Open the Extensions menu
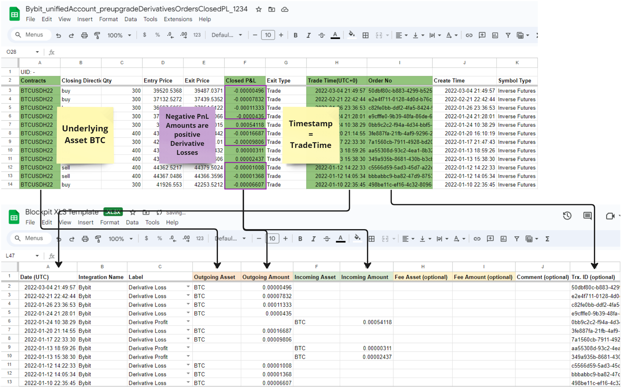621x387 pixels. [178, 19]
